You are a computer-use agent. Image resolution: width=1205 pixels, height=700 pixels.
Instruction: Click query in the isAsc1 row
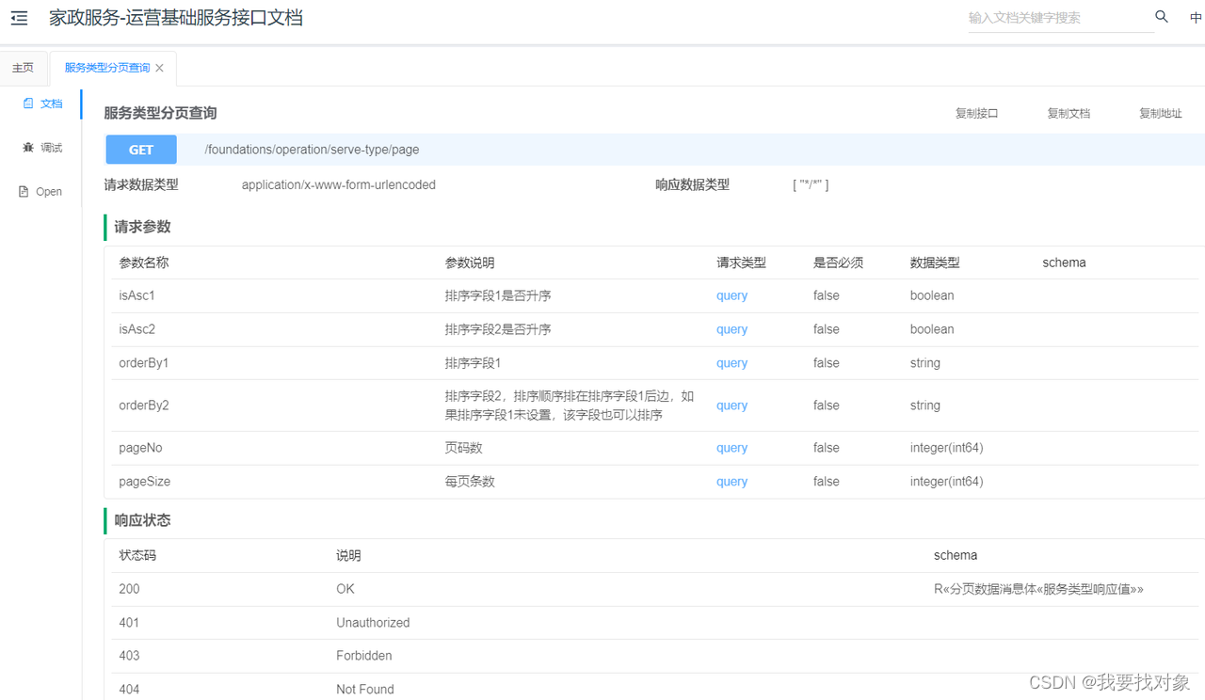tap(731, 295)
